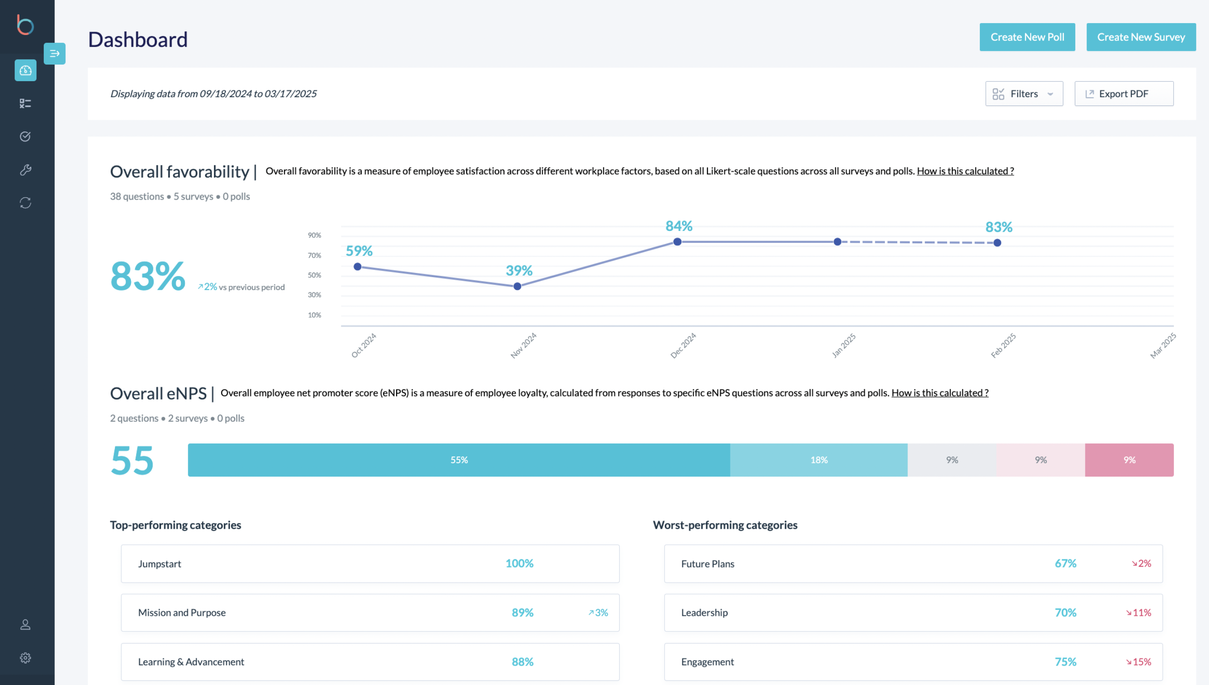The height and width of the screenshot is (685, 1209).
Task: Click '38 questions • 5 surveys • 0 polls'
Action: (x=180, y=197)
